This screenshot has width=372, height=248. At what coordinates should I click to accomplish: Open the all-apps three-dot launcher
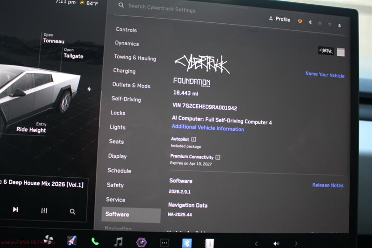click(164, 242)
